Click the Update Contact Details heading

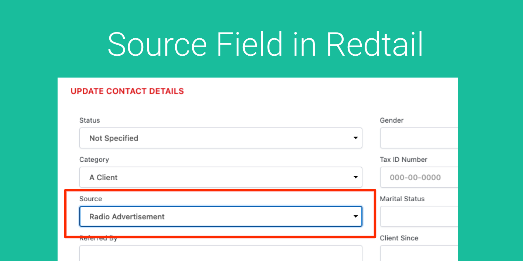click(127, 91)
